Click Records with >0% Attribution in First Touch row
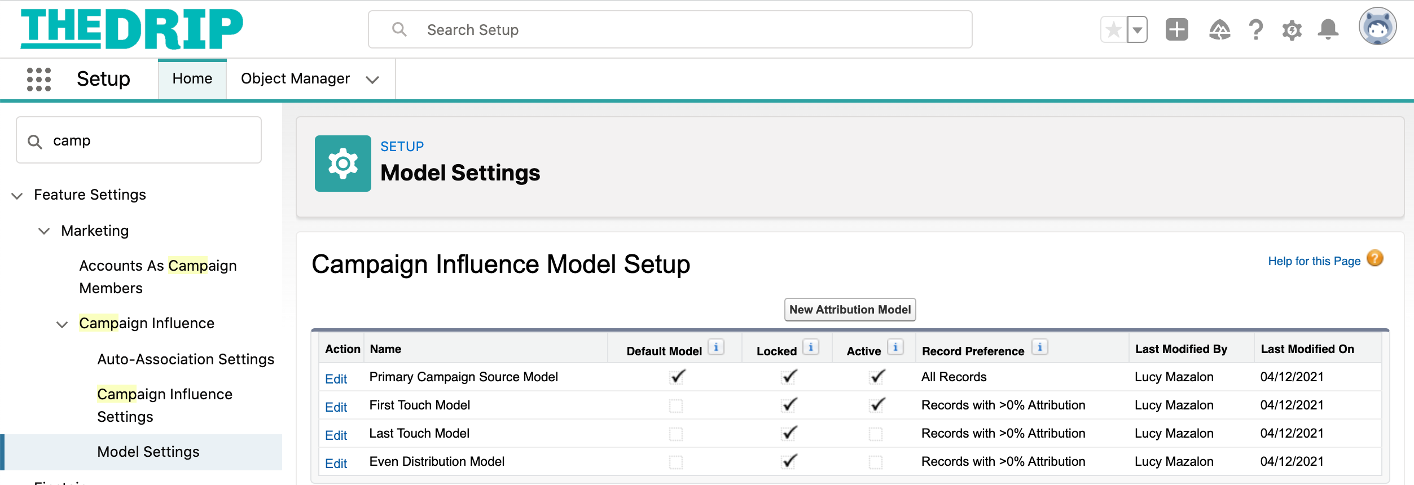 [1003, 405]
